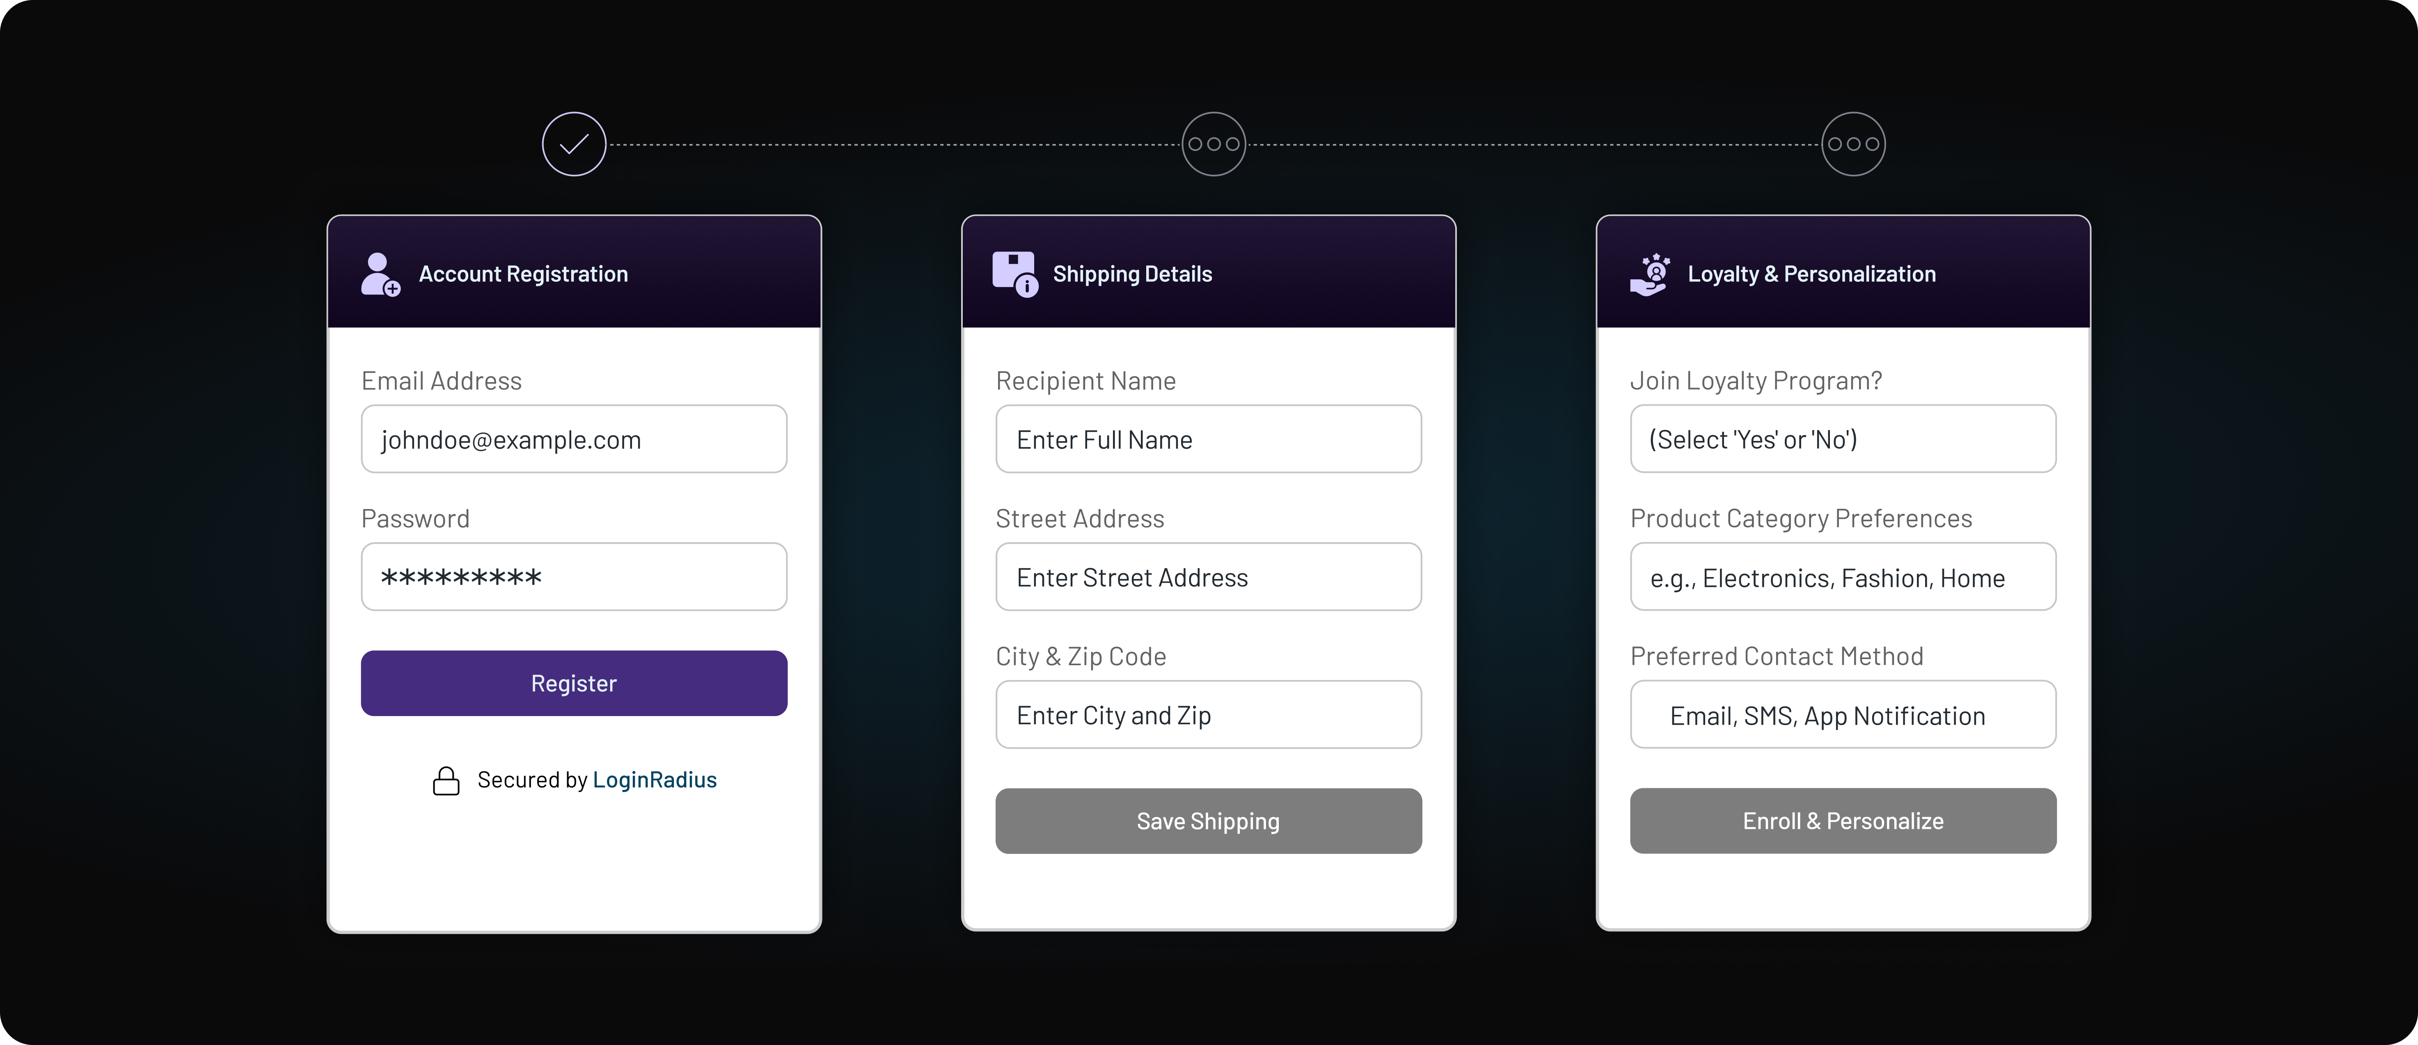Focus the Email Address input field

pyautogui.click(x=574, y=439)
